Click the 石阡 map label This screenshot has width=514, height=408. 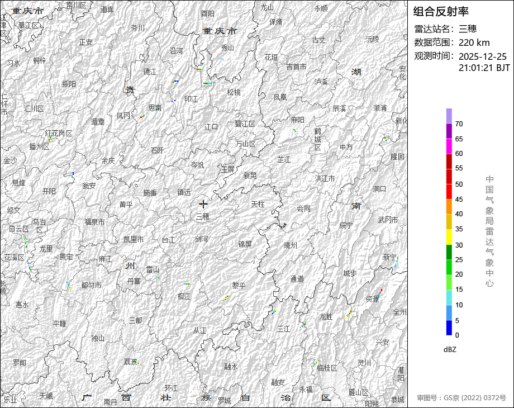pyautogui.click(x=157, y=150)
